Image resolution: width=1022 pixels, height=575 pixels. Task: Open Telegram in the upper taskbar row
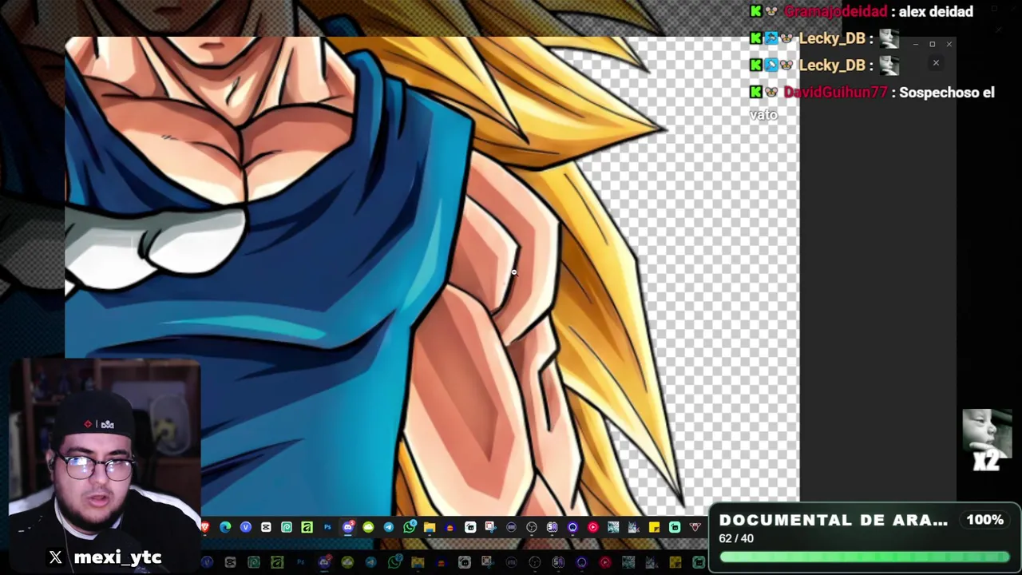pos(389,527)
